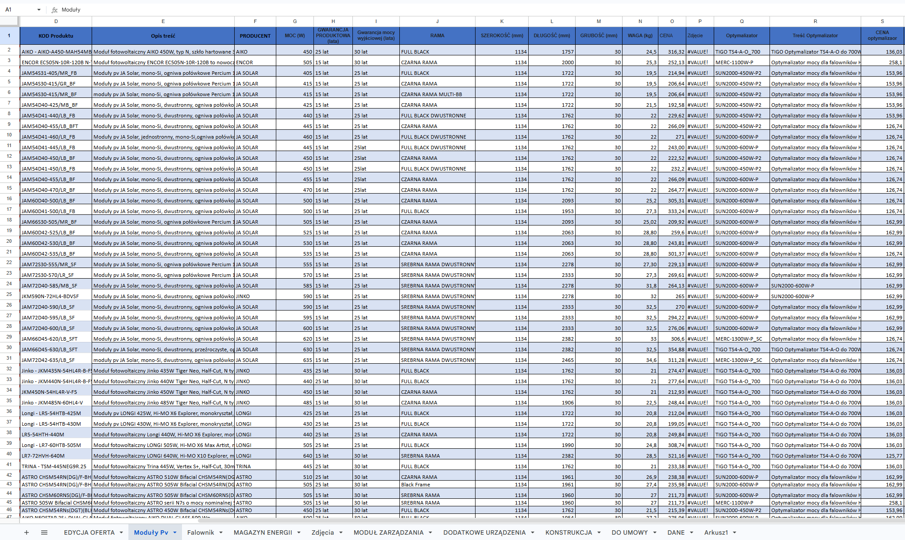Screen dimensions: 905x540
Task: Open EDYCJA OFERTA tab menu arrow
Action: click(121, 532)
